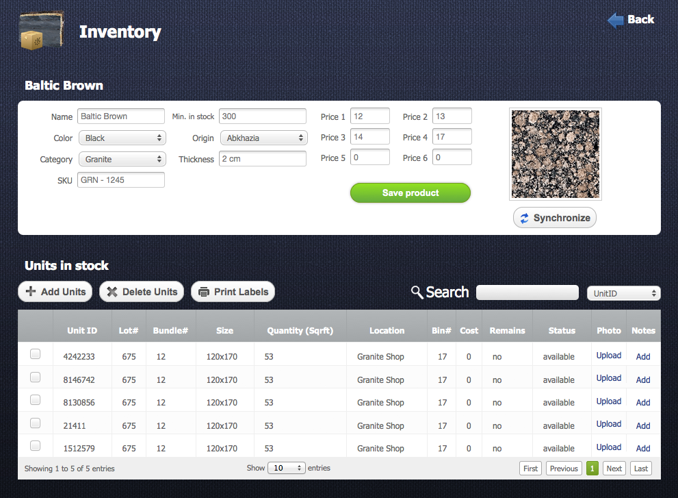The image size is (678, 498).
Task: Click the green Save product button
Action: coord(410,193)
